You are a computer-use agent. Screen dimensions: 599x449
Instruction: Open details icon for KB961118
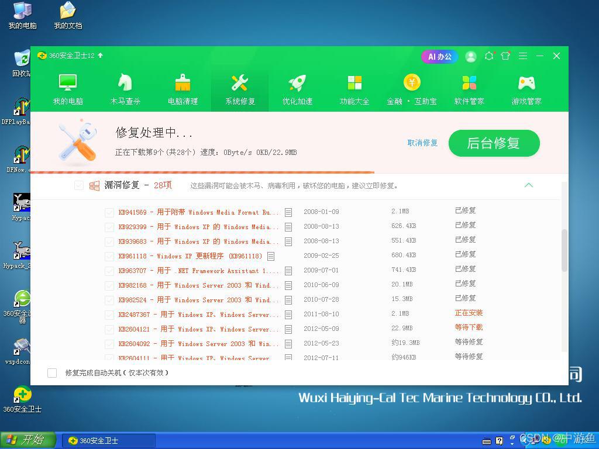click(x=271, y=256)
